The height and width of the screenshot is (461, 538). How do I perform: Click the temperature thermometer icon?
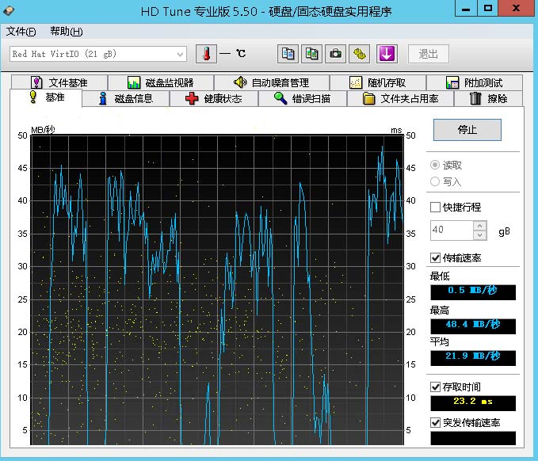[206, 54]
